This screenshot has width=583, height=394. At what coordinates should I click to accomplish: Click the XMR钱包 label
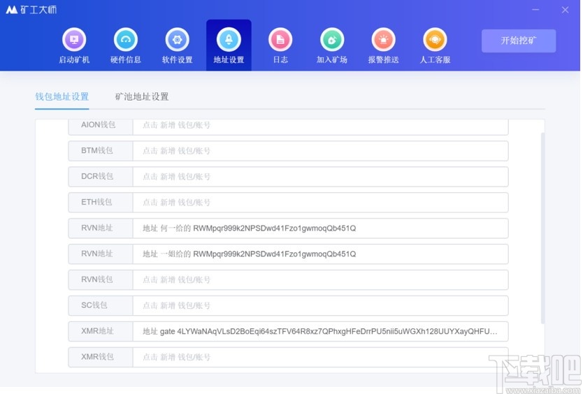point(97,356)
